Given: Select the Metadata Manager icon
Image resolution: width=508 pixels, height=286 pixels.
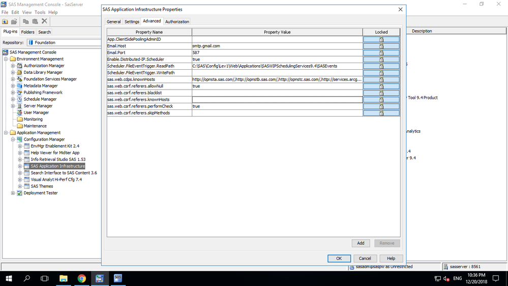Looking at the screenshot, I should [x=19, y=85].
